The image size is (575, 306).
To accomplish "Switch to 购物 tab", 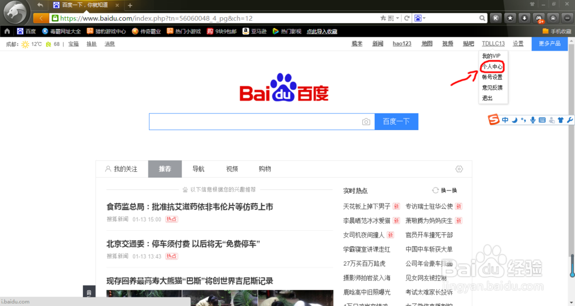I will coord(264,169).
